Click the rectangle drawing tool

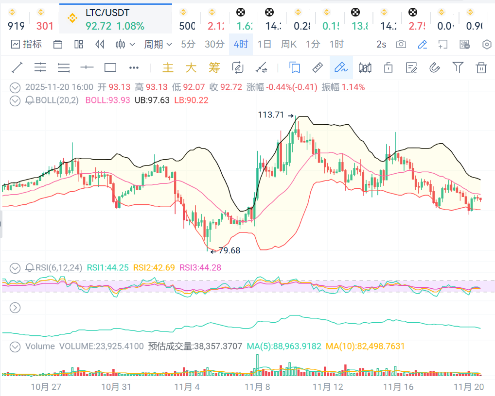(x=110, y=67)
